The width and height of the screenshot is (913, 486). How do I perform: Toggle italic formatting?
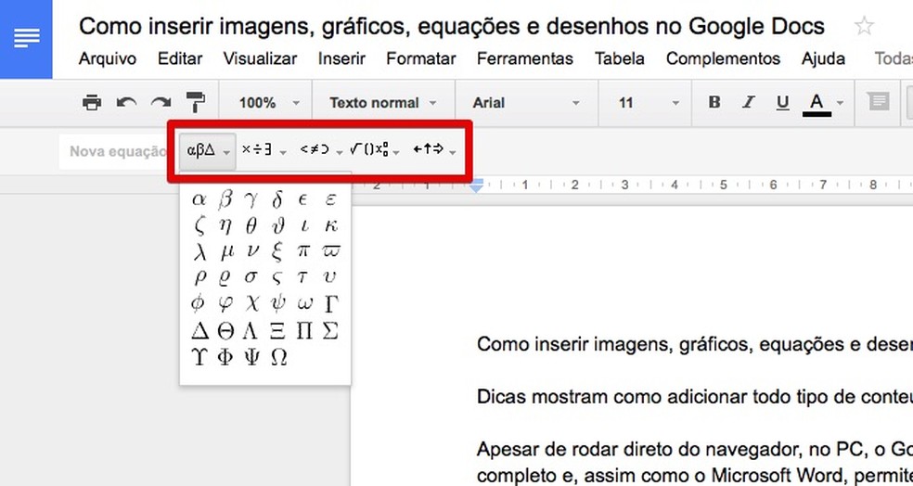pyautogui.click(x=748, y=102)
